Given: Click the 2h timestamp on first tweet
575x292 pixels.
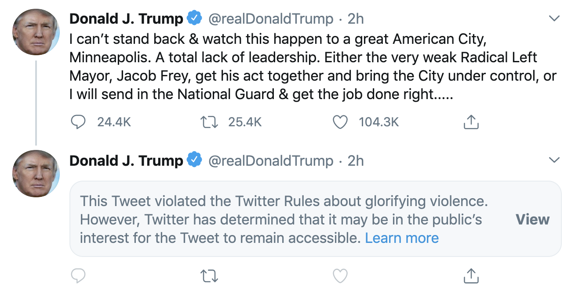Looking at the screenshot, I should [x=356, y=19].
